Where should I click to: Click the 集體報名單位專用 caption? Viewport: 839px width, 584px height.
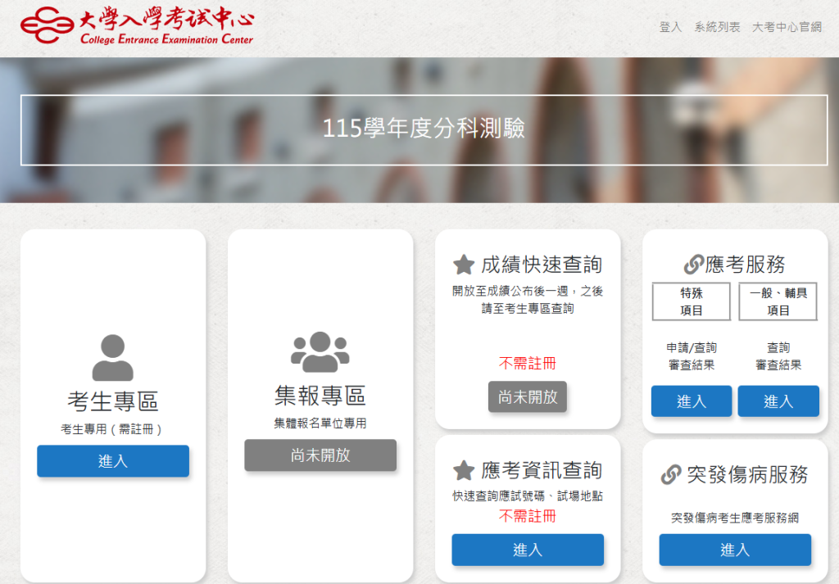pyautogui.click(x=320, y=423)
